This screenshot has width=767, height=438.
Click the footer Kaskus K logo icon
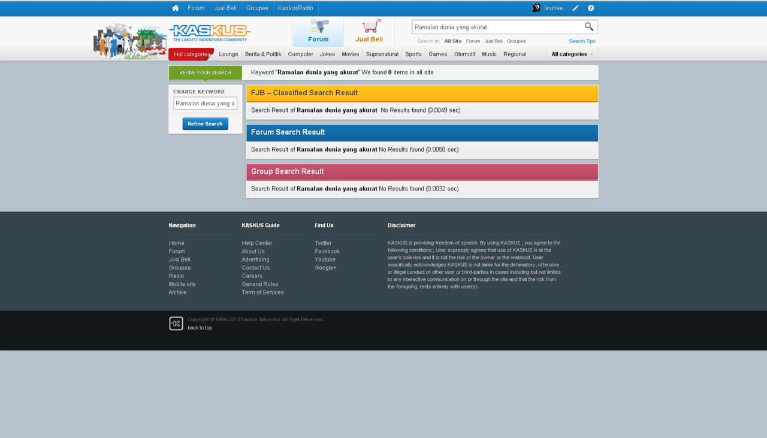click(x=176, y=324)
